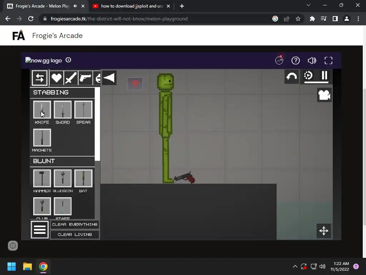Click Clear Living button
This screenshot has height=275, width=366.
[75, 235]
